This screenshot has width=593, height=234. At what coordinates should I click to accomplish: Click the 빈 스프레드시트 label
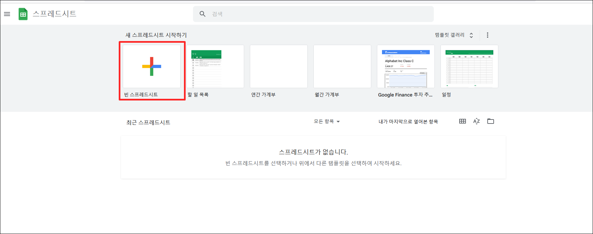point(141,94)
